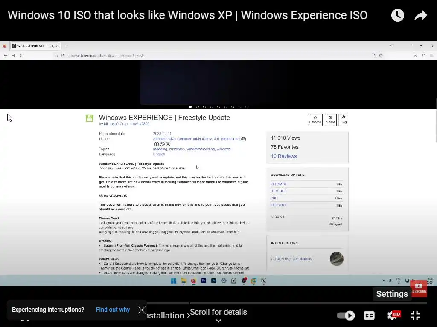Open Notion from the taskbar
437x327 pixels.
pos(264,281)
